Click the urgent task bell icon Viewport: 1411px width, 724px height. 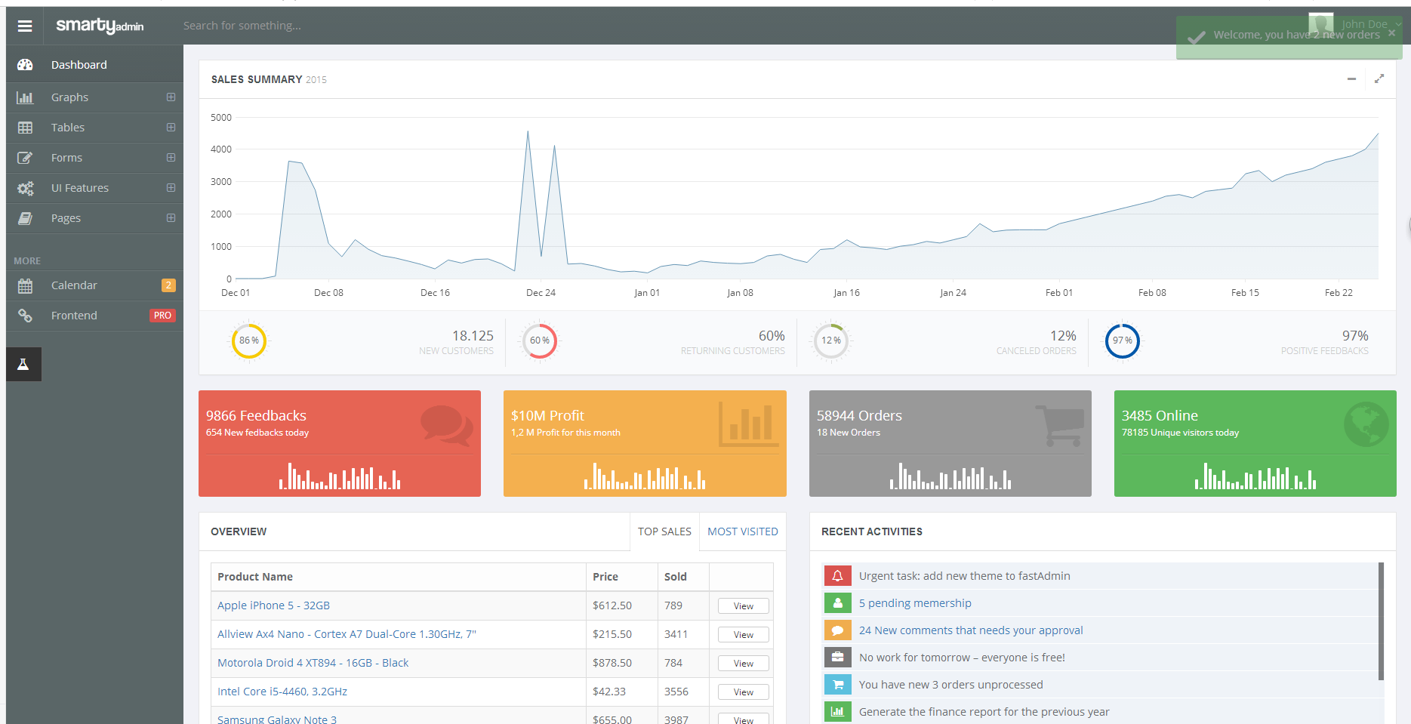837,576
